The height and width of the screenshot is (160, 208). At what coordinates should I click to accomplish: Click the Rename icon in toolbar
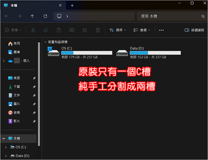pos(72,30)
